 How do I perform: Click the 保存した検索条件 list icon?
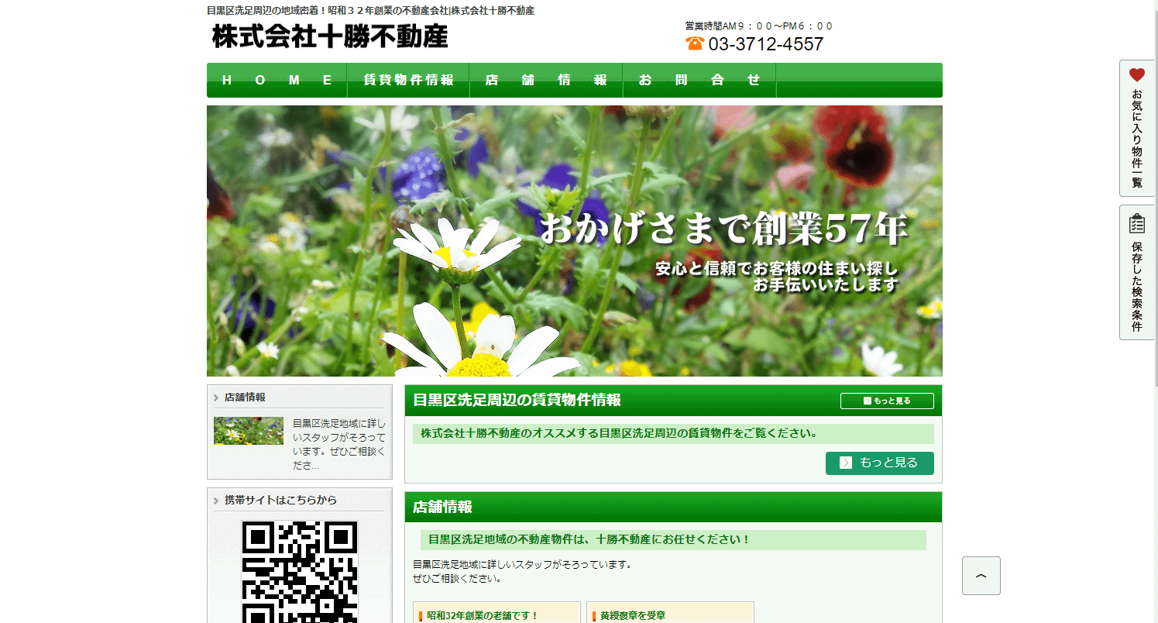tap(1136, 223)
